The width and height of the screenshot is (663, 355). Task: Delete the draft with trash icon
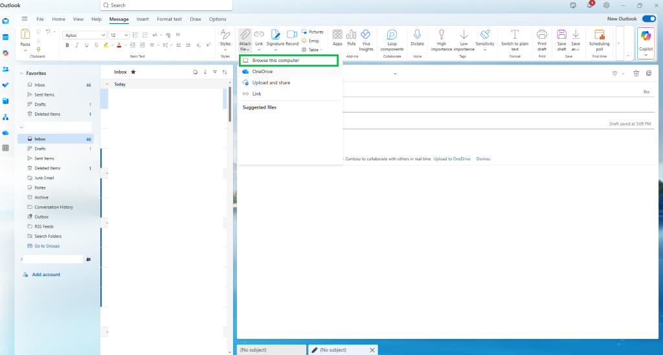click(636, 74)
